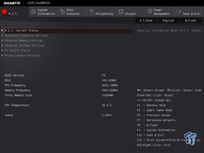Switch to BIOS Features tab
This screenshot has height=153, width=204.
pos(73,12)
